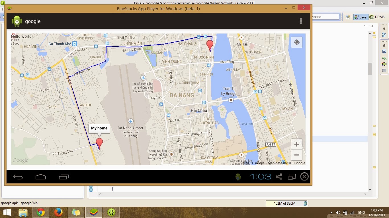Select the red marker under My home

(99, 144)
